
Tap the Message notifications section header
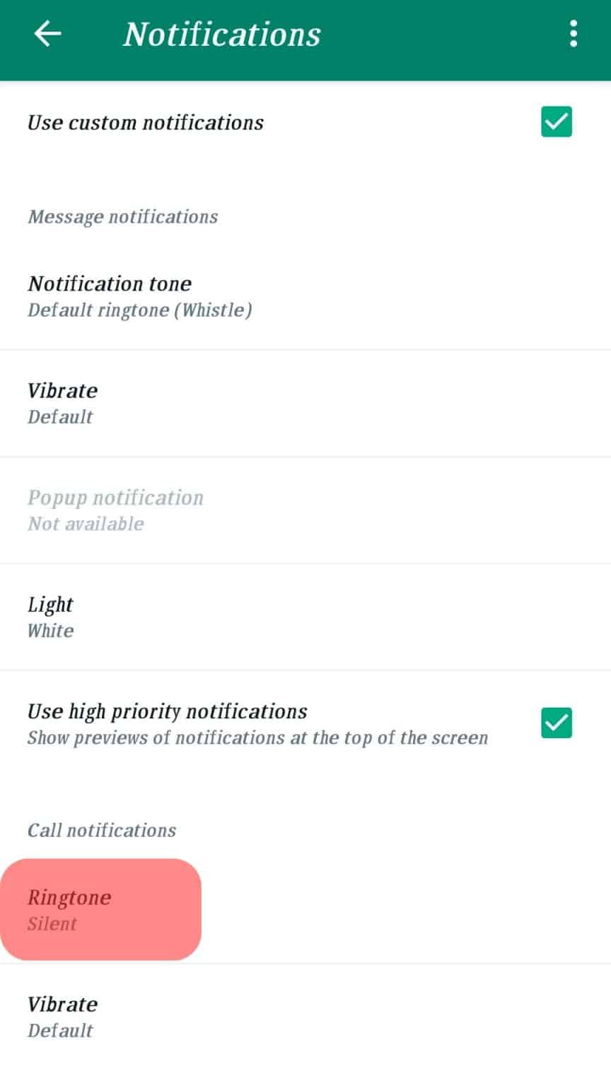(x=123, y=216)
